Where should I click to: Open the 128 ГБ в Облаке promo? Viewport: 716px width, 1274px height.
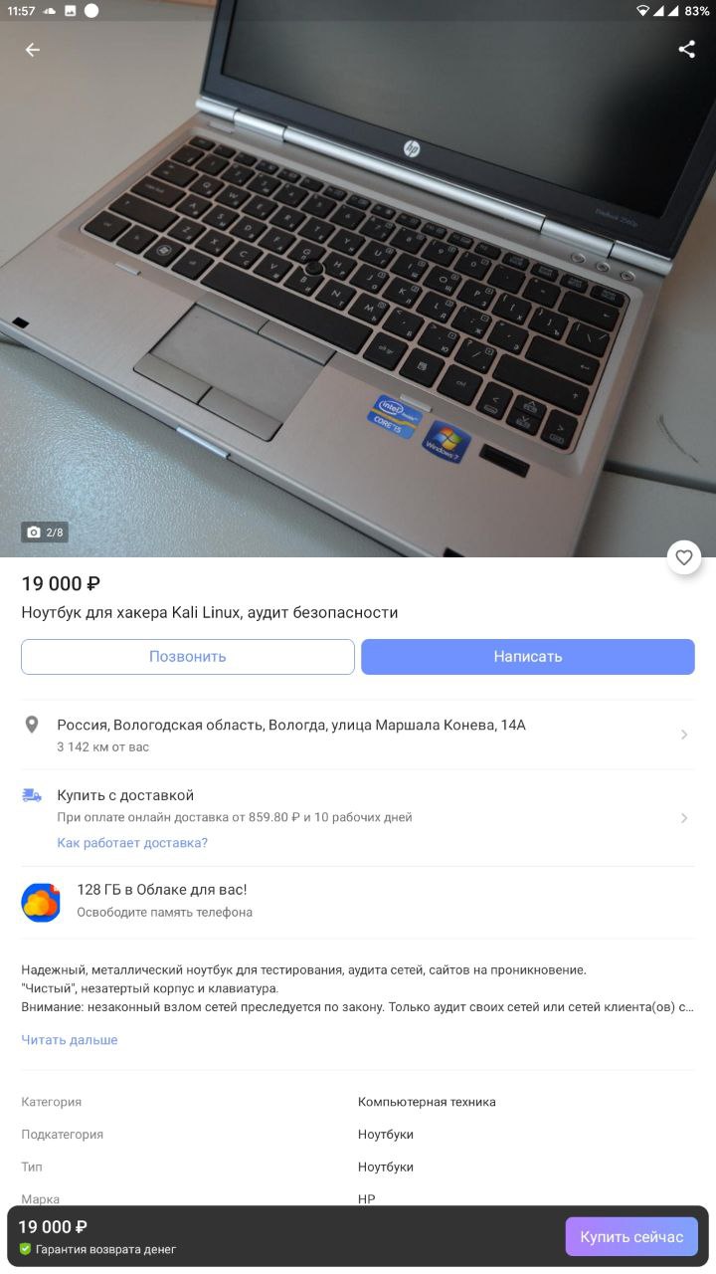click(x=358, y=901)
